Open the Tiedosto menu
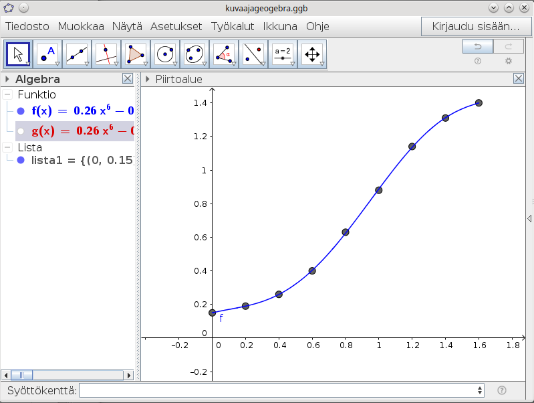 click(27, 27)
